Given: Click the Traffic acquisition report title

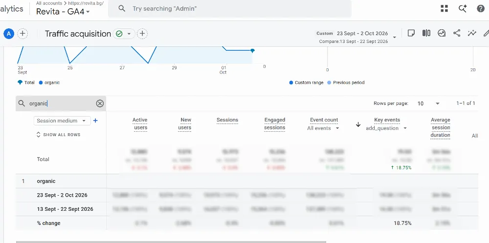Looking at the screenshot, I should 78,34.
